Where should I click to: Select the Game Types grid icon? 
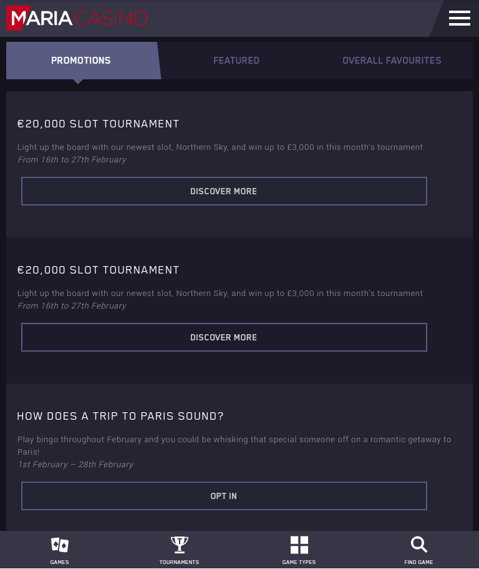(299, 545)
